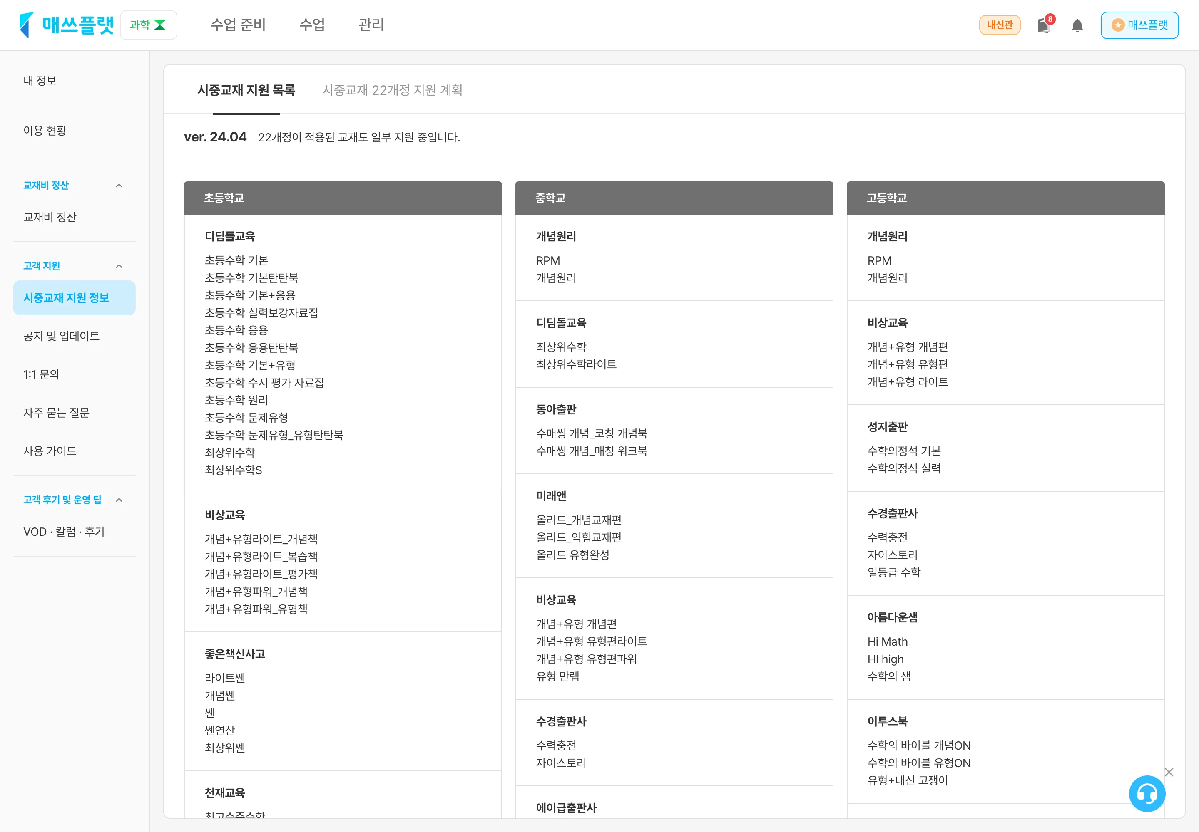Open the 수업 준비 menu
Screen dimensions: 1199x832
point(238,25)
